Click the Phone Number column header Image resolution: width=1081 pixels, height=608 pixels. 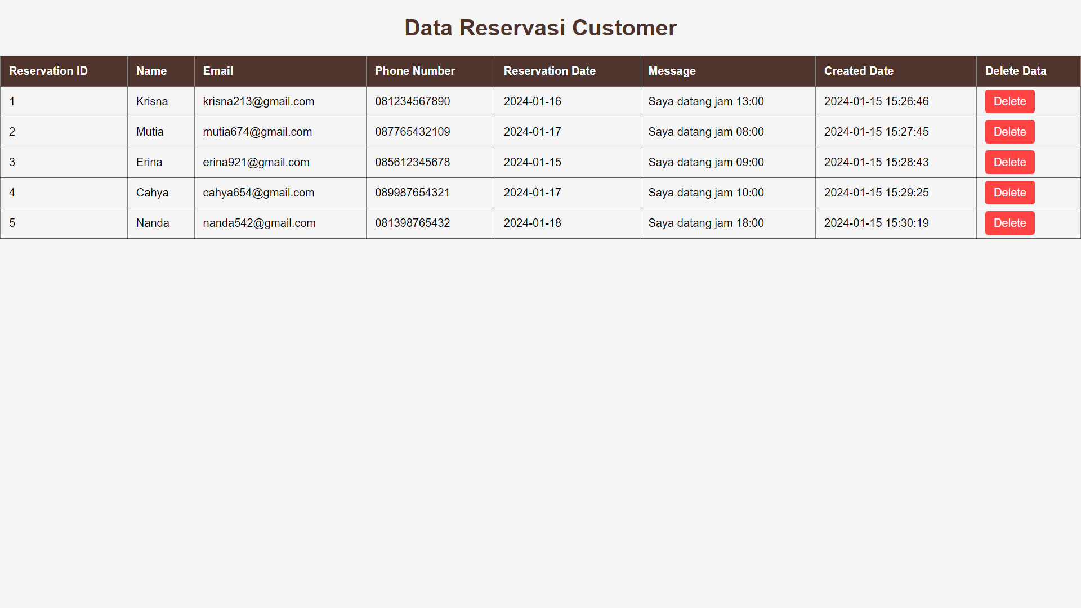pyautogui.click(x=431, y=71)
